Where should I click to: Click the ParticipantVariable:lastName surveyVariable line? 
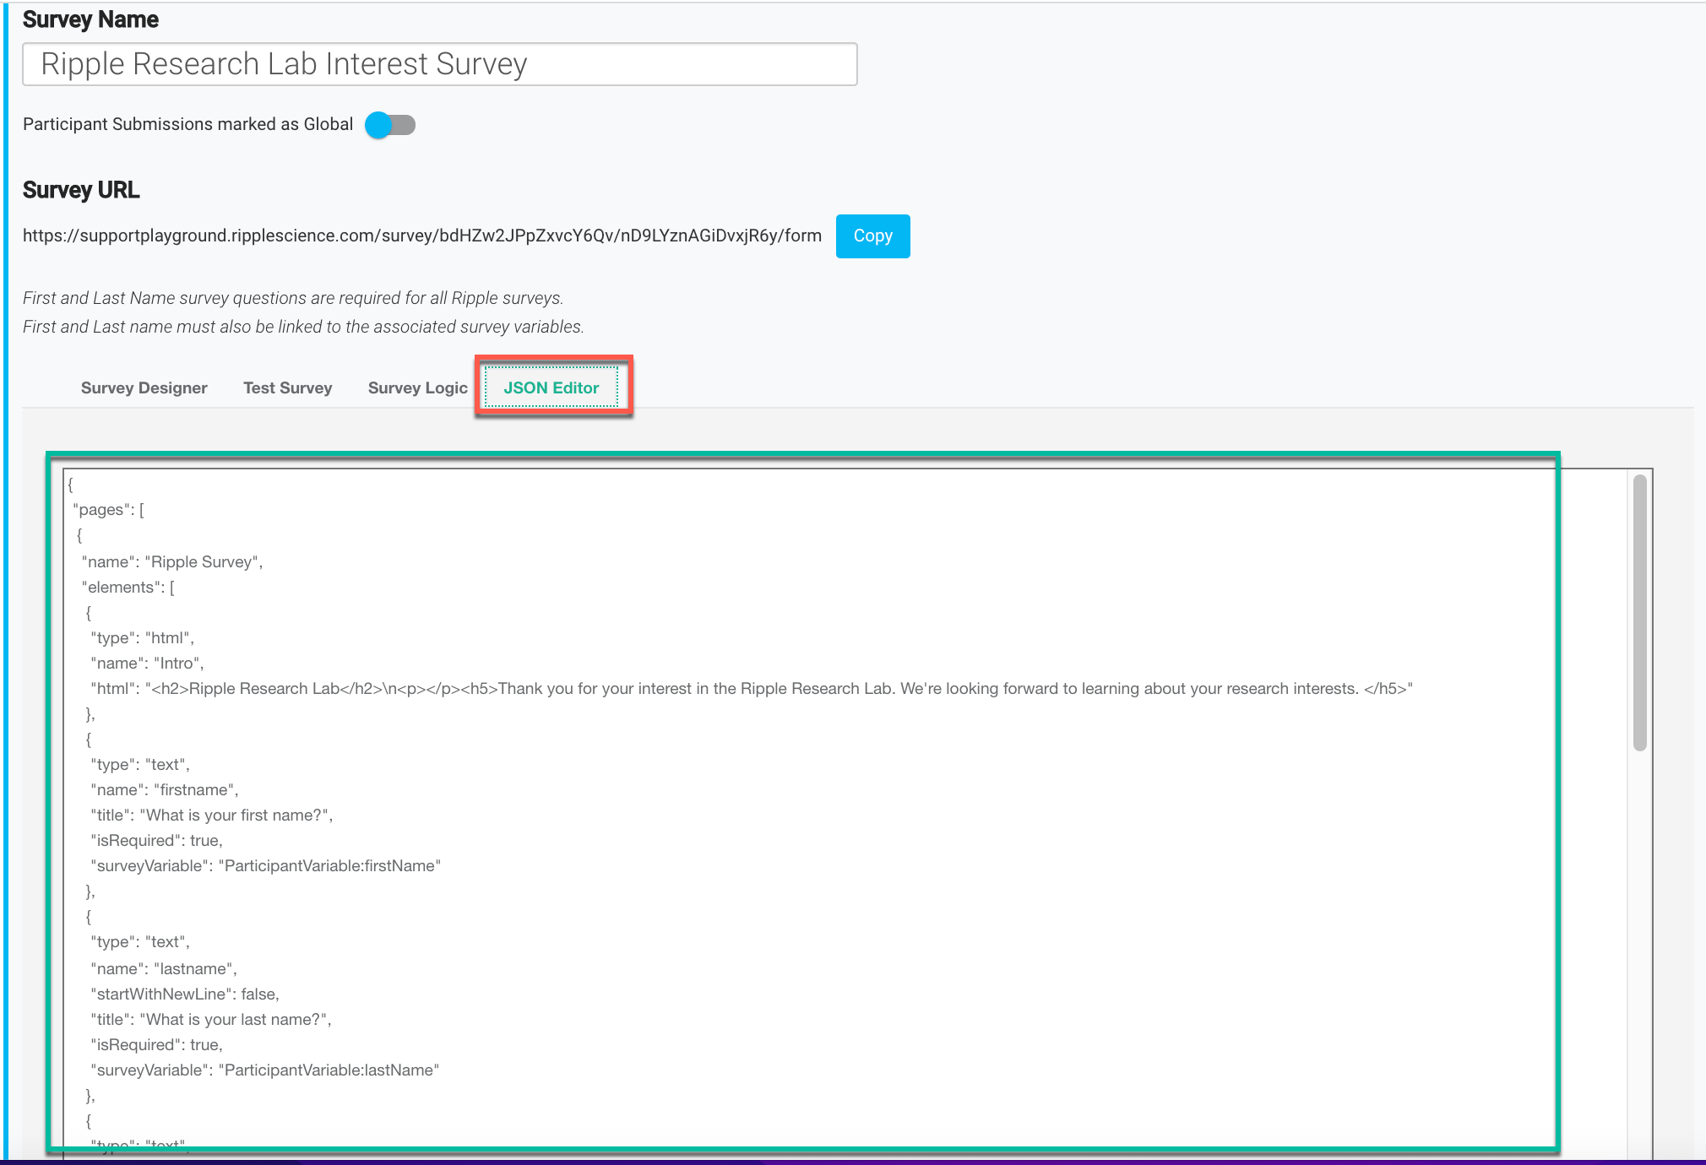click(x=264, y=1070)
